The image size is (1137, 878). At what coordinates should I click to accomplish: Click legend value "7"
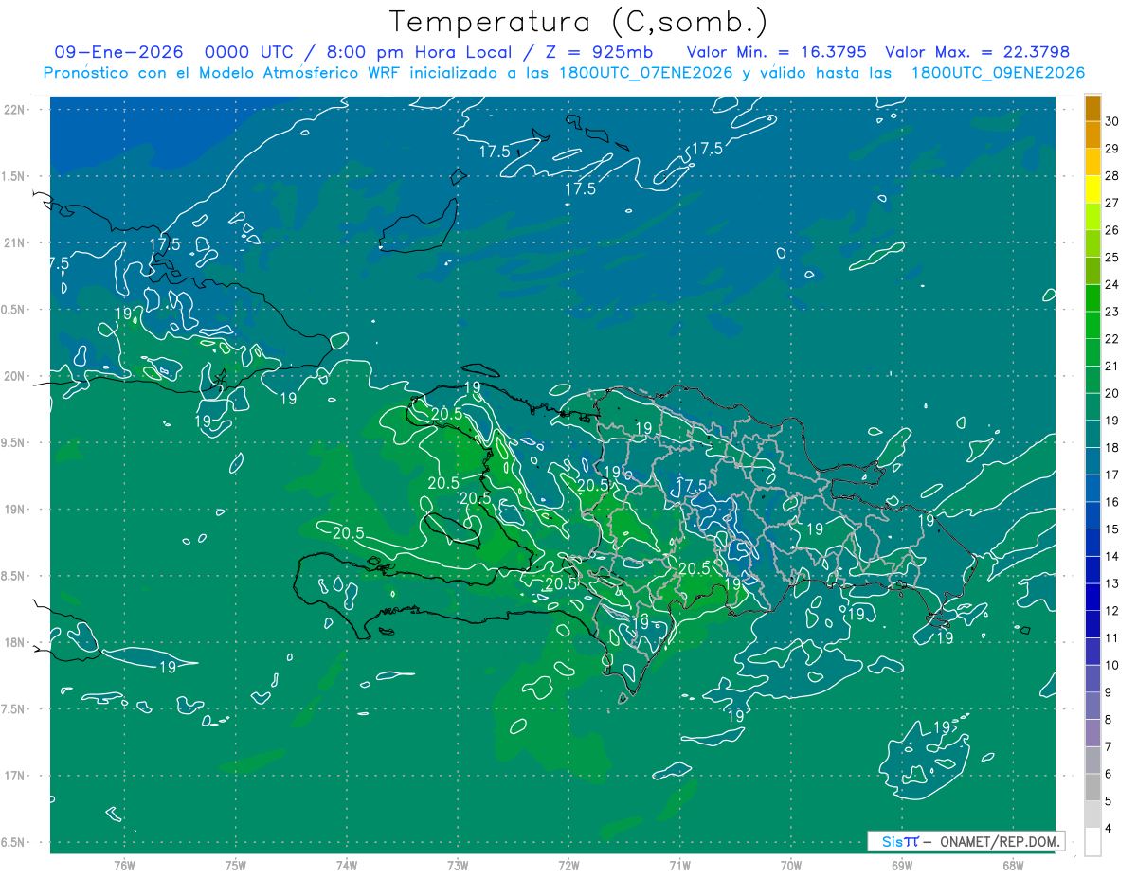pyautogui.click(x=1109, y=746)
